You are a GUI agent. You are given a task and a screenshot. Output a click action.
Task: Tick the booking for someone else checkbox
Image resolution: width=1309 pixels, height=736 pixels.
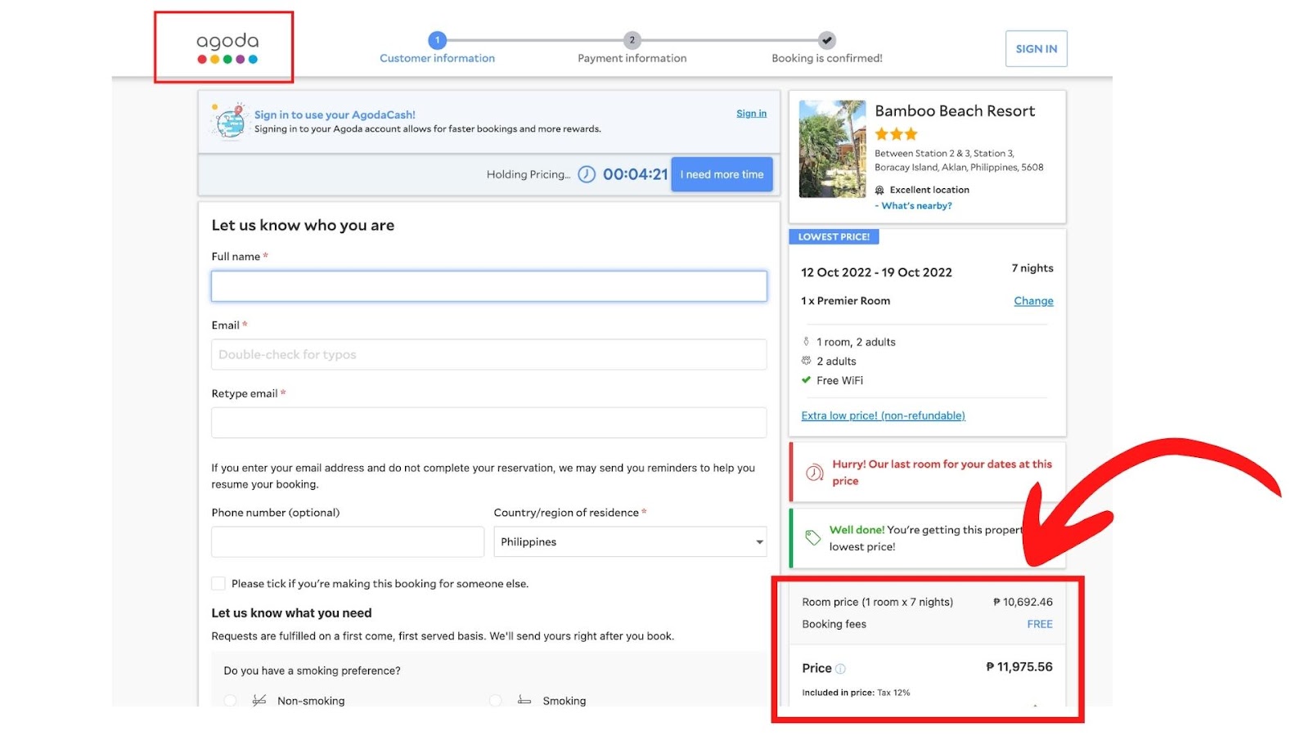pyautogui.click(x=218, y=584)
